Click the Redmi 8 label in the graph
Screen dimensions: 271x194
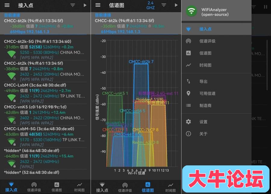tap(145, 142)
